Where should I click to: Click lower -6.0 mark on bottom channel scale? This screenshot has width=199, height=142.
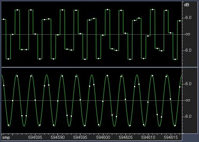click(x=188, y=116)
